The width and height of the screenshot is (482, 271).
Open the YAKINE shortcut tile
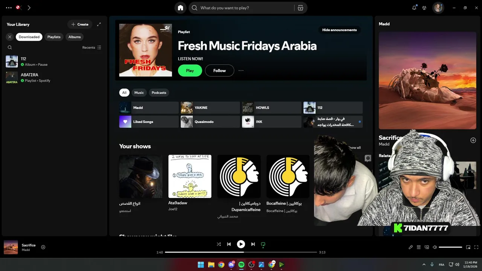210,108
